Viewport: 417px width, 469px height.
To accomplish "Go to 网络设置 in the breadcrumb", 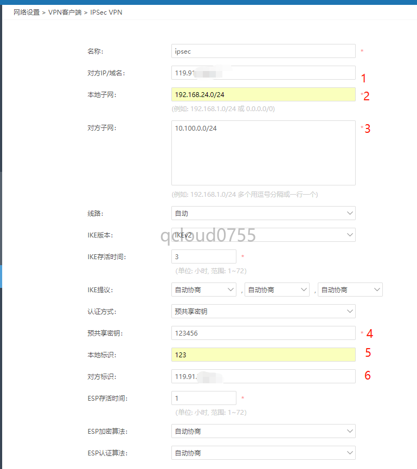I will 27,12.
